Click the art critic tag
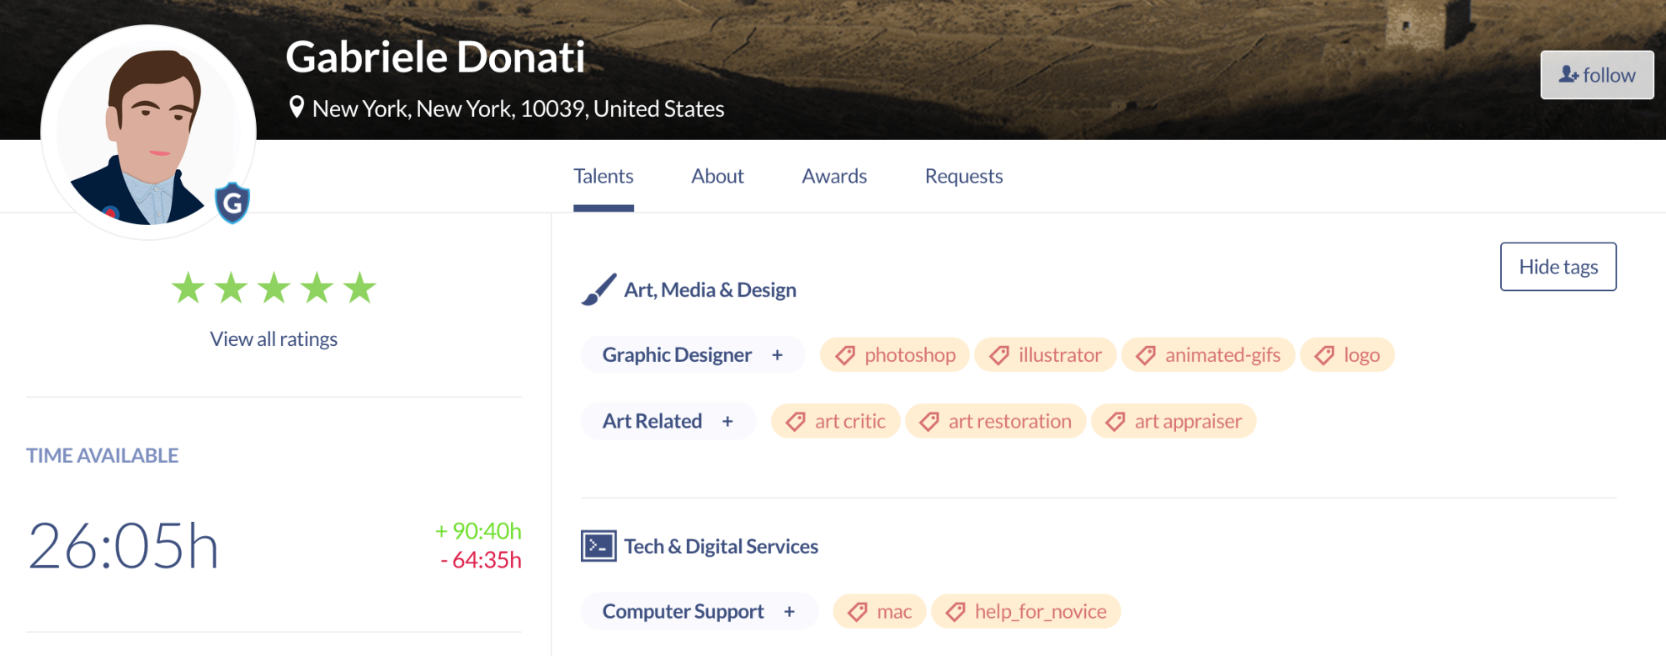Screen dimensions: 1666x656 pyautogui.click(x=835, y=421)
